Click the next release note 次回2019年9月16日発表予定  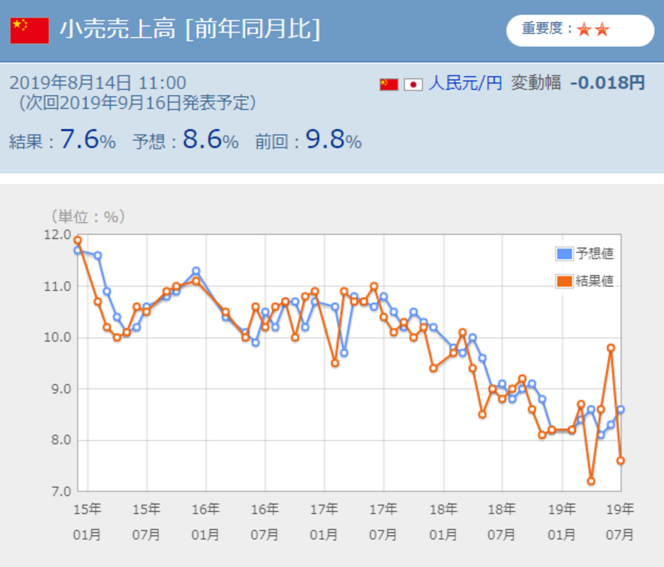[x=137, y=103]
